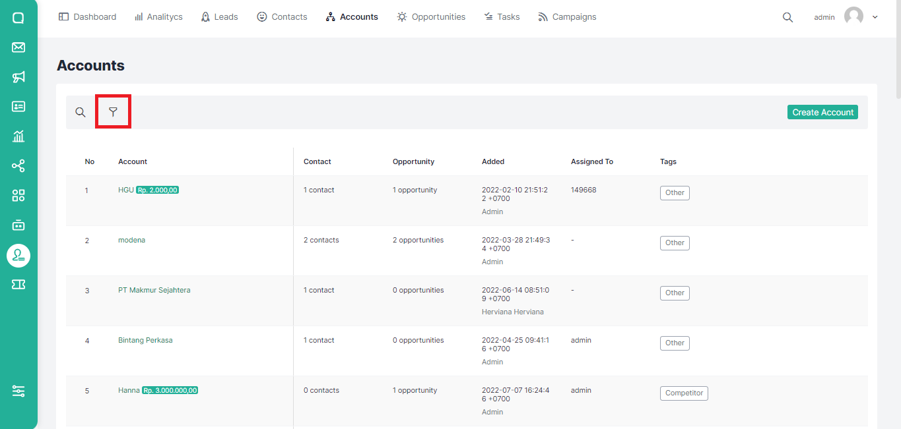
Task: Click the Assigned To column header
Action: click(x=592, y=161)
